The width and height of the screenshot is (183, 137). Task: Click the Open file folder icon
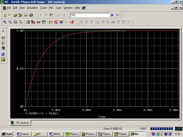click(15, 15)
